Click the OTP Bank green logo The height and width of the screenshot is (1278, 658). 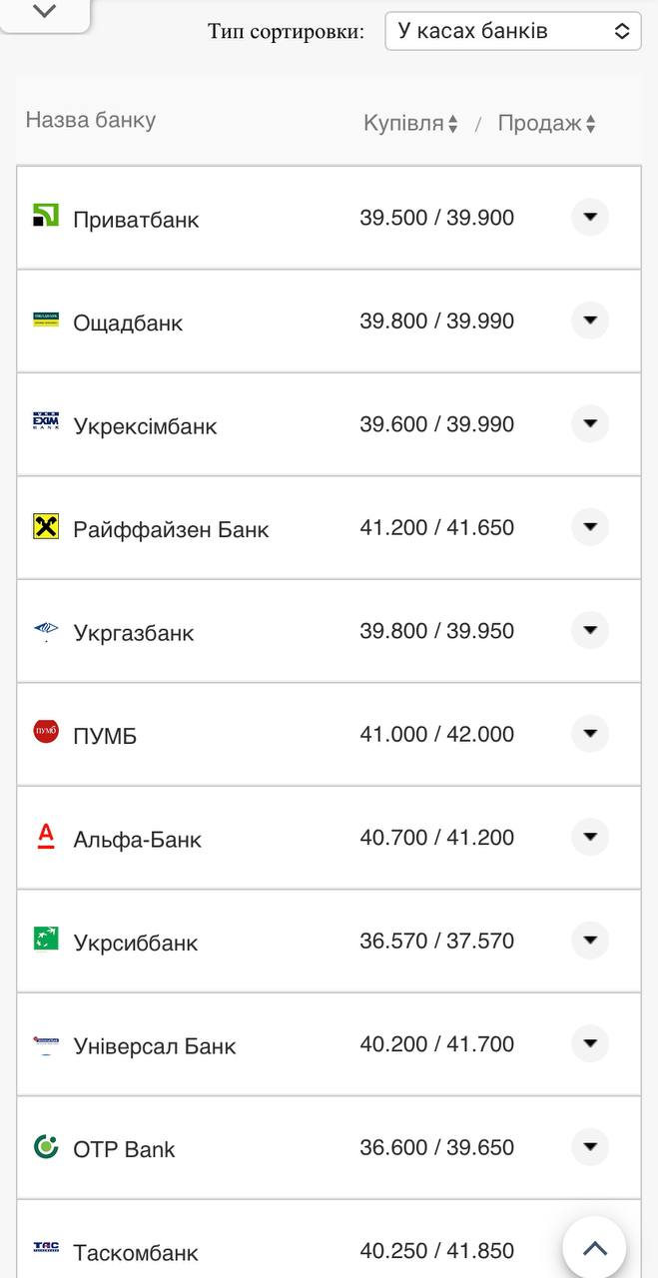(x=46, y=1146)
